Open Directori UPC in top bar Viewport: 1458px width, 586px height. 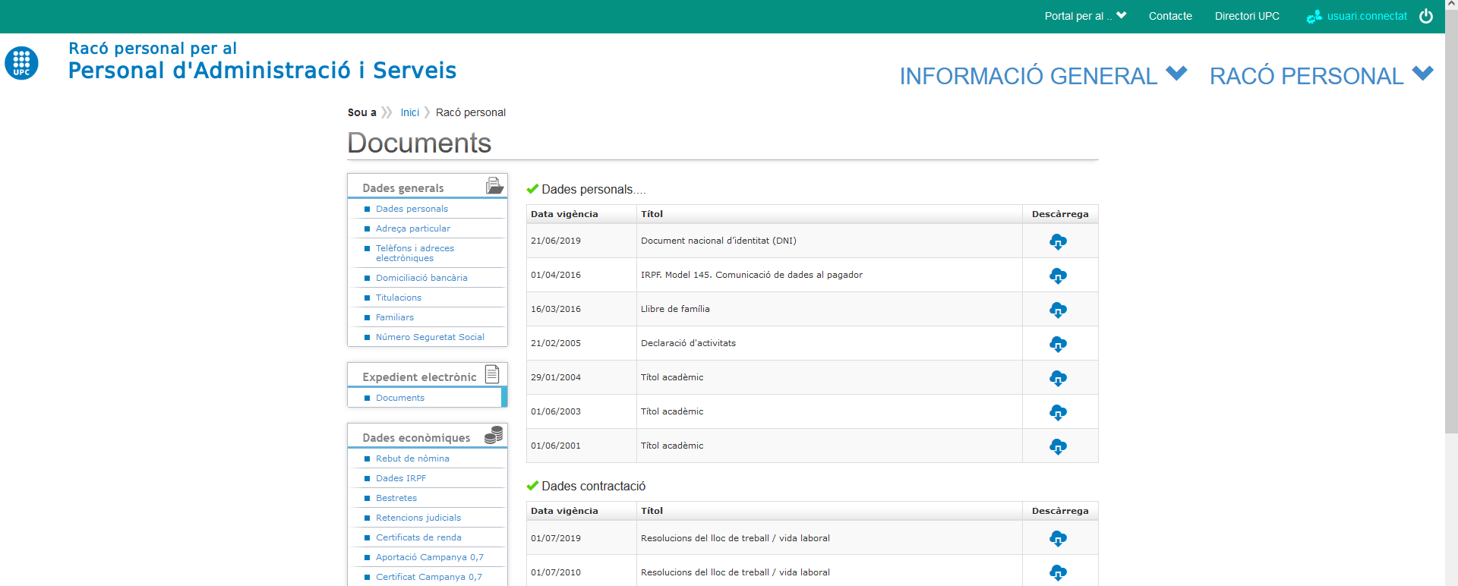click(1247, 16)
